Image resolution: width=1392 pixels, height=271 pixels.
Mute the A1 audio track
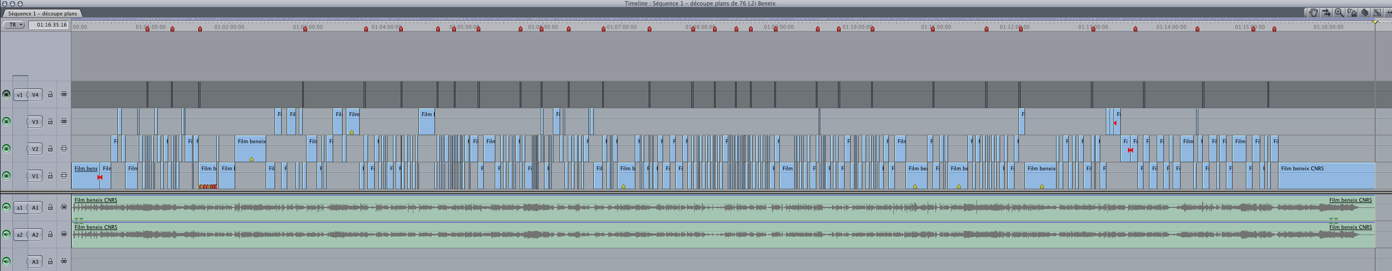pyautogui.click(x=7, y=207)
